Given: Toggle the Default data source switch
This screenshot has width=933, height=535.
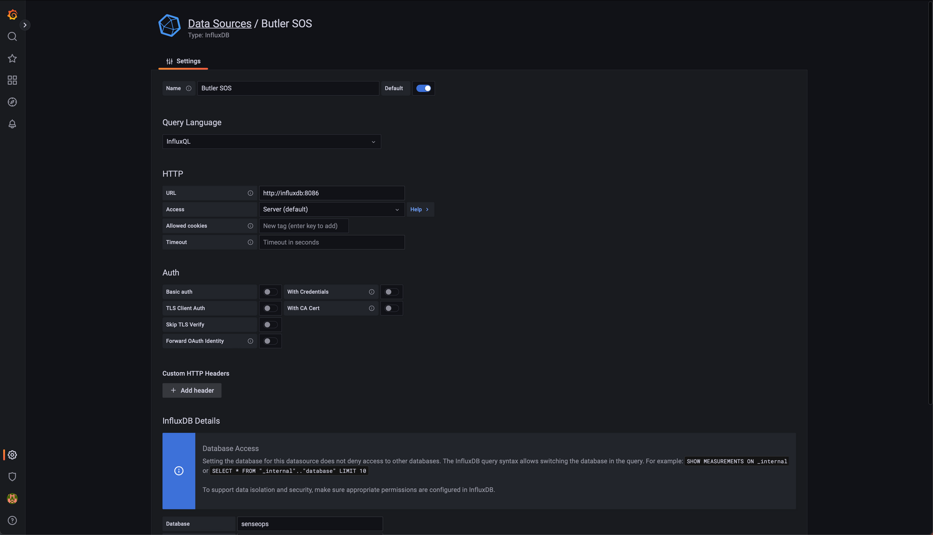Looking at the screenshot, I should click(x=424, y=89).
